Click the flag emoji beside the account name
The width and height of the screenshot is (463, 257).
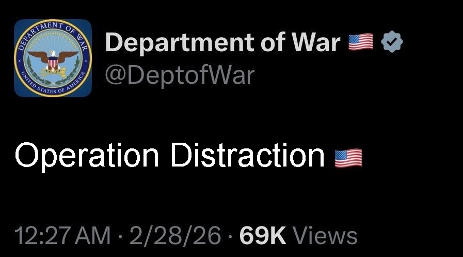(x=360, y=42)
